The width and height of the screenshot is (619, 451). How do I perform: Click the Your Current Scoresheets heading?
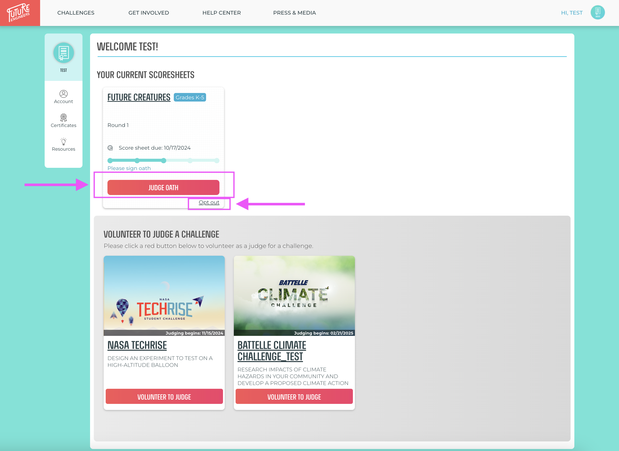pyautogui.click(x=146, y=75)
